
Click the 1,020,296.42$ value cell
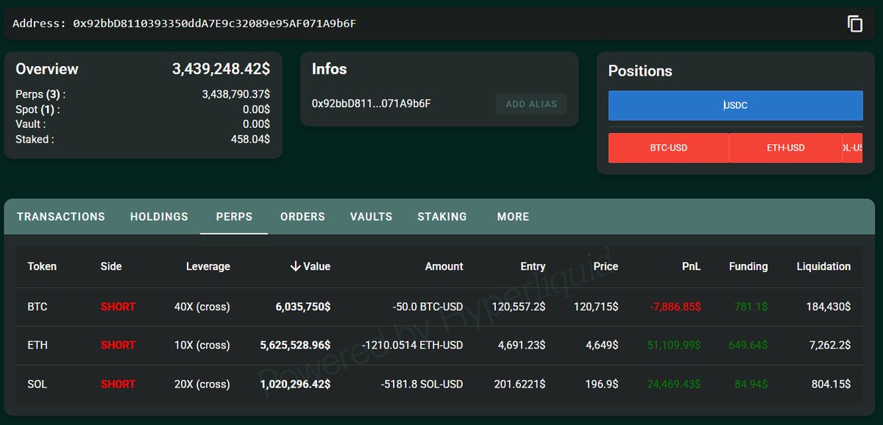pyautogui.click(x=295, y=384)
